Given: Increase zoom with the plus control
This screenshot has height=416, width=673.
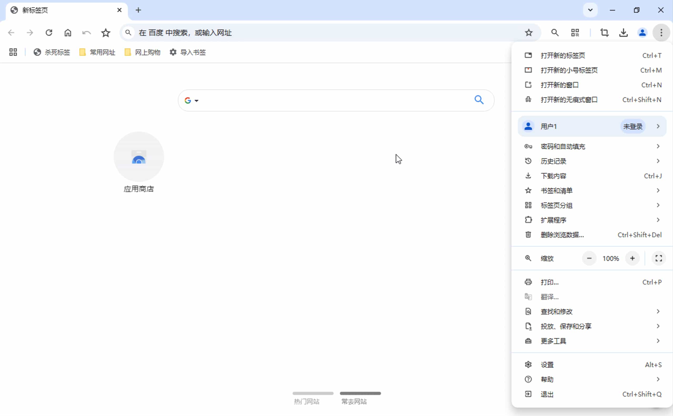Looking at the screenshot, I should 632,258.
